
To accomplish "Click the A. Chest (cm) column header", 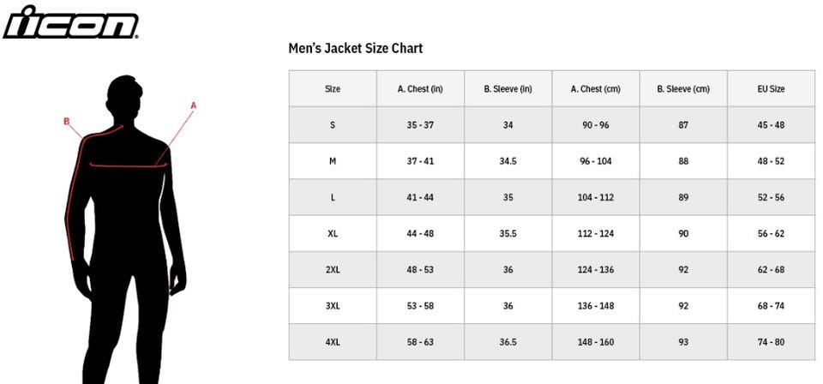I will pyautogui.click(x=595, y=89).
